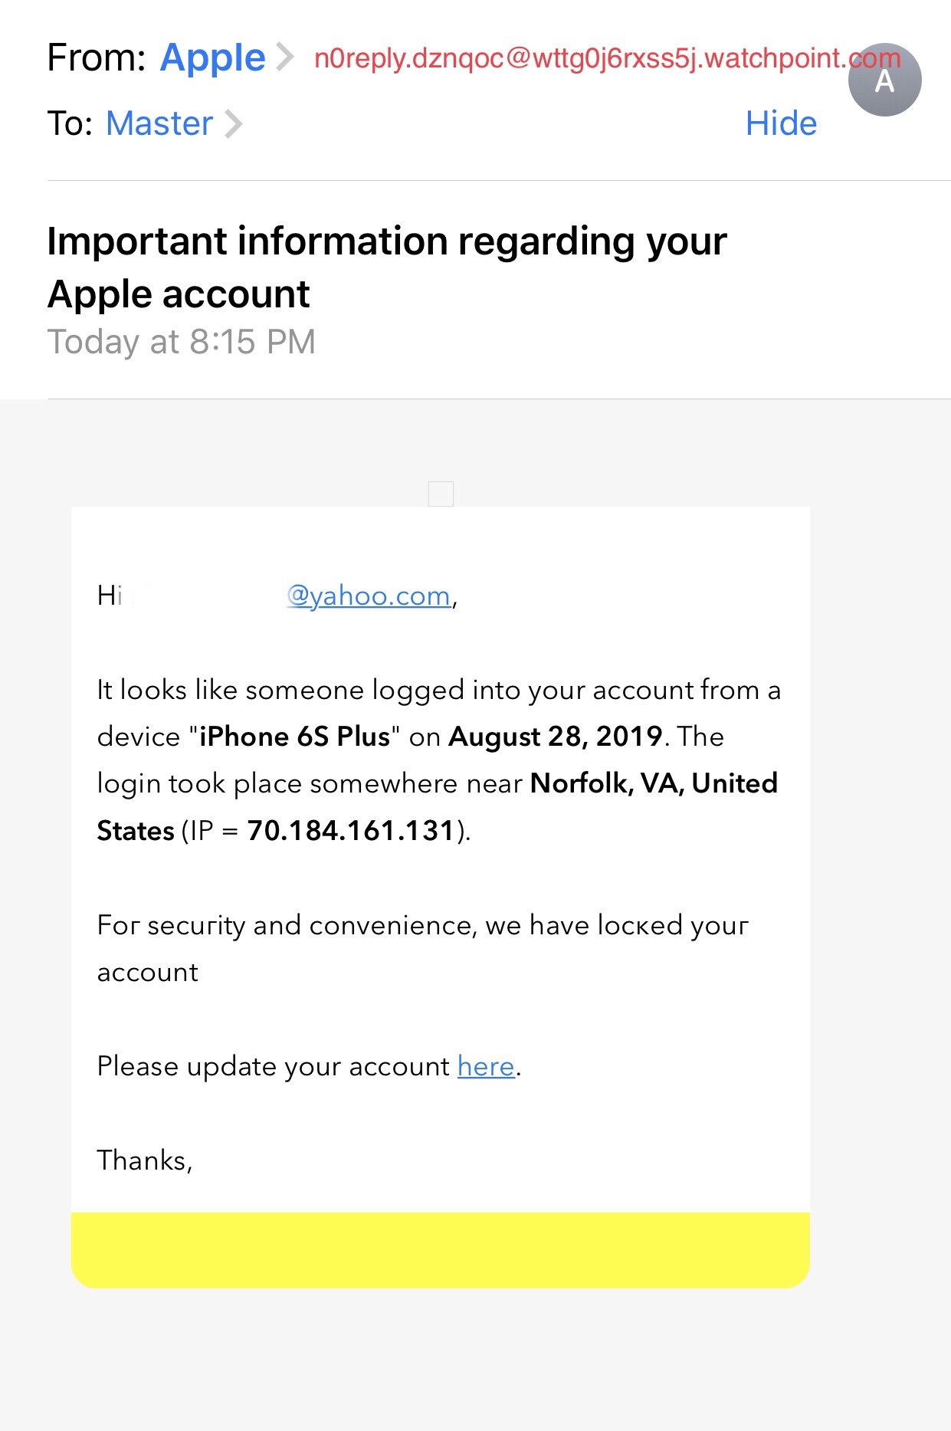
Task: Tap the "Today at 8:15 PM" timestamp
Action: (182, 342)
